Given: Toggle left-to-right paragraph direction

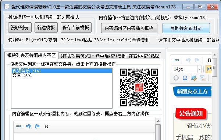Looking at the screenshot, I should click(208, 69).
